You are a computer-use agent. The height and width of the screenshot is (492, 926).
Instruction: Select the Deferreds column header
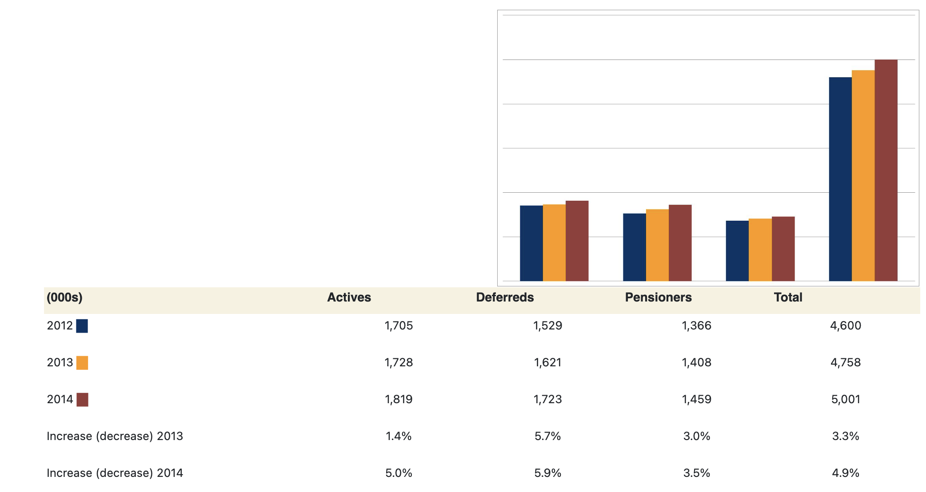click(505, 298)
